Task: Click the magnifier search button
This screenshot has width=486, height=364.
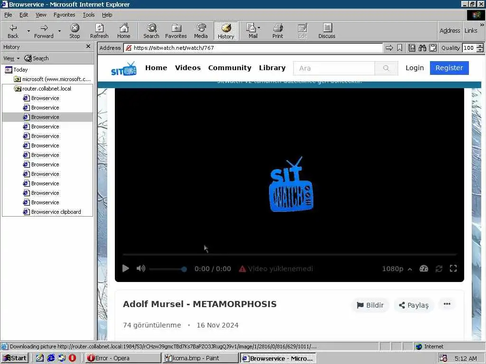Action: coord(386,68)
